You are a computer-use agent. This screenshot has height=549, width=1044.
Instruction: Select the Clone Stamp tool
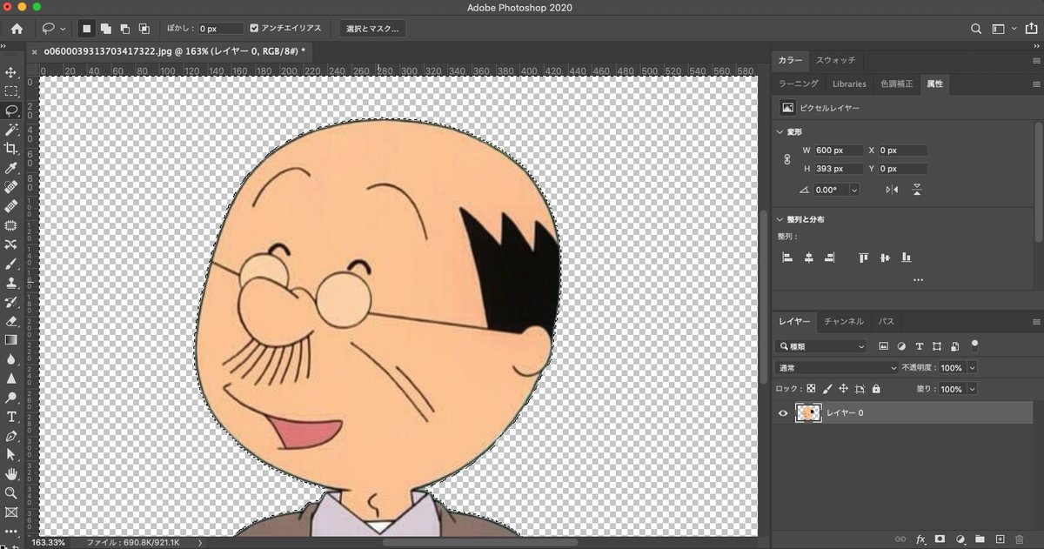11,283
